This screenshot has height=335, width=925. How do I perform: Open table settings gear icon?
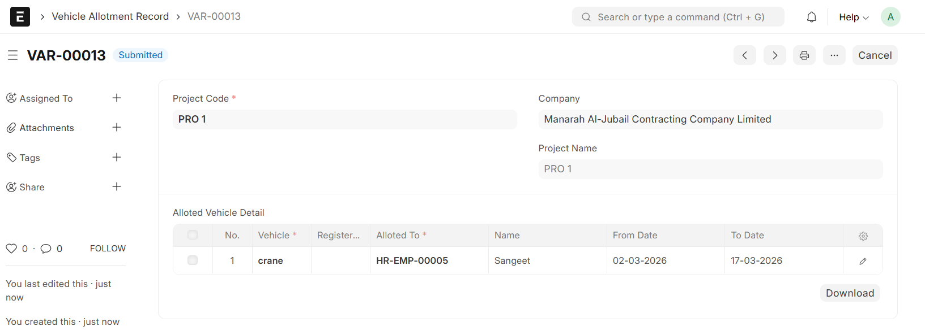(863, 236)
